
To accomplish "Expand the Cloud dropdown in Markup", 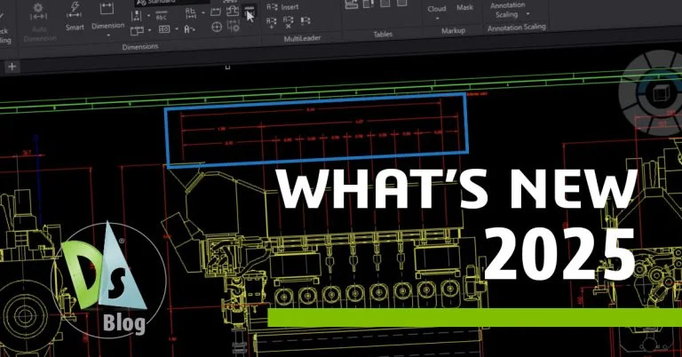I will (x=437, y=20).
